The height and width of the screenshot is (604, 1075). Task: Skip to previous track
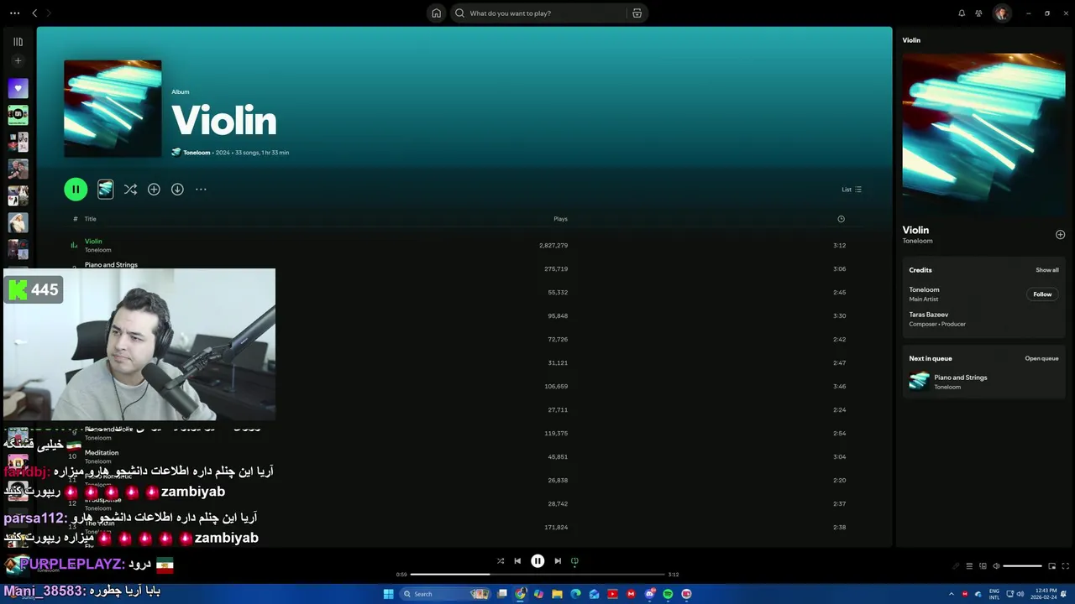tap(517, 561)
